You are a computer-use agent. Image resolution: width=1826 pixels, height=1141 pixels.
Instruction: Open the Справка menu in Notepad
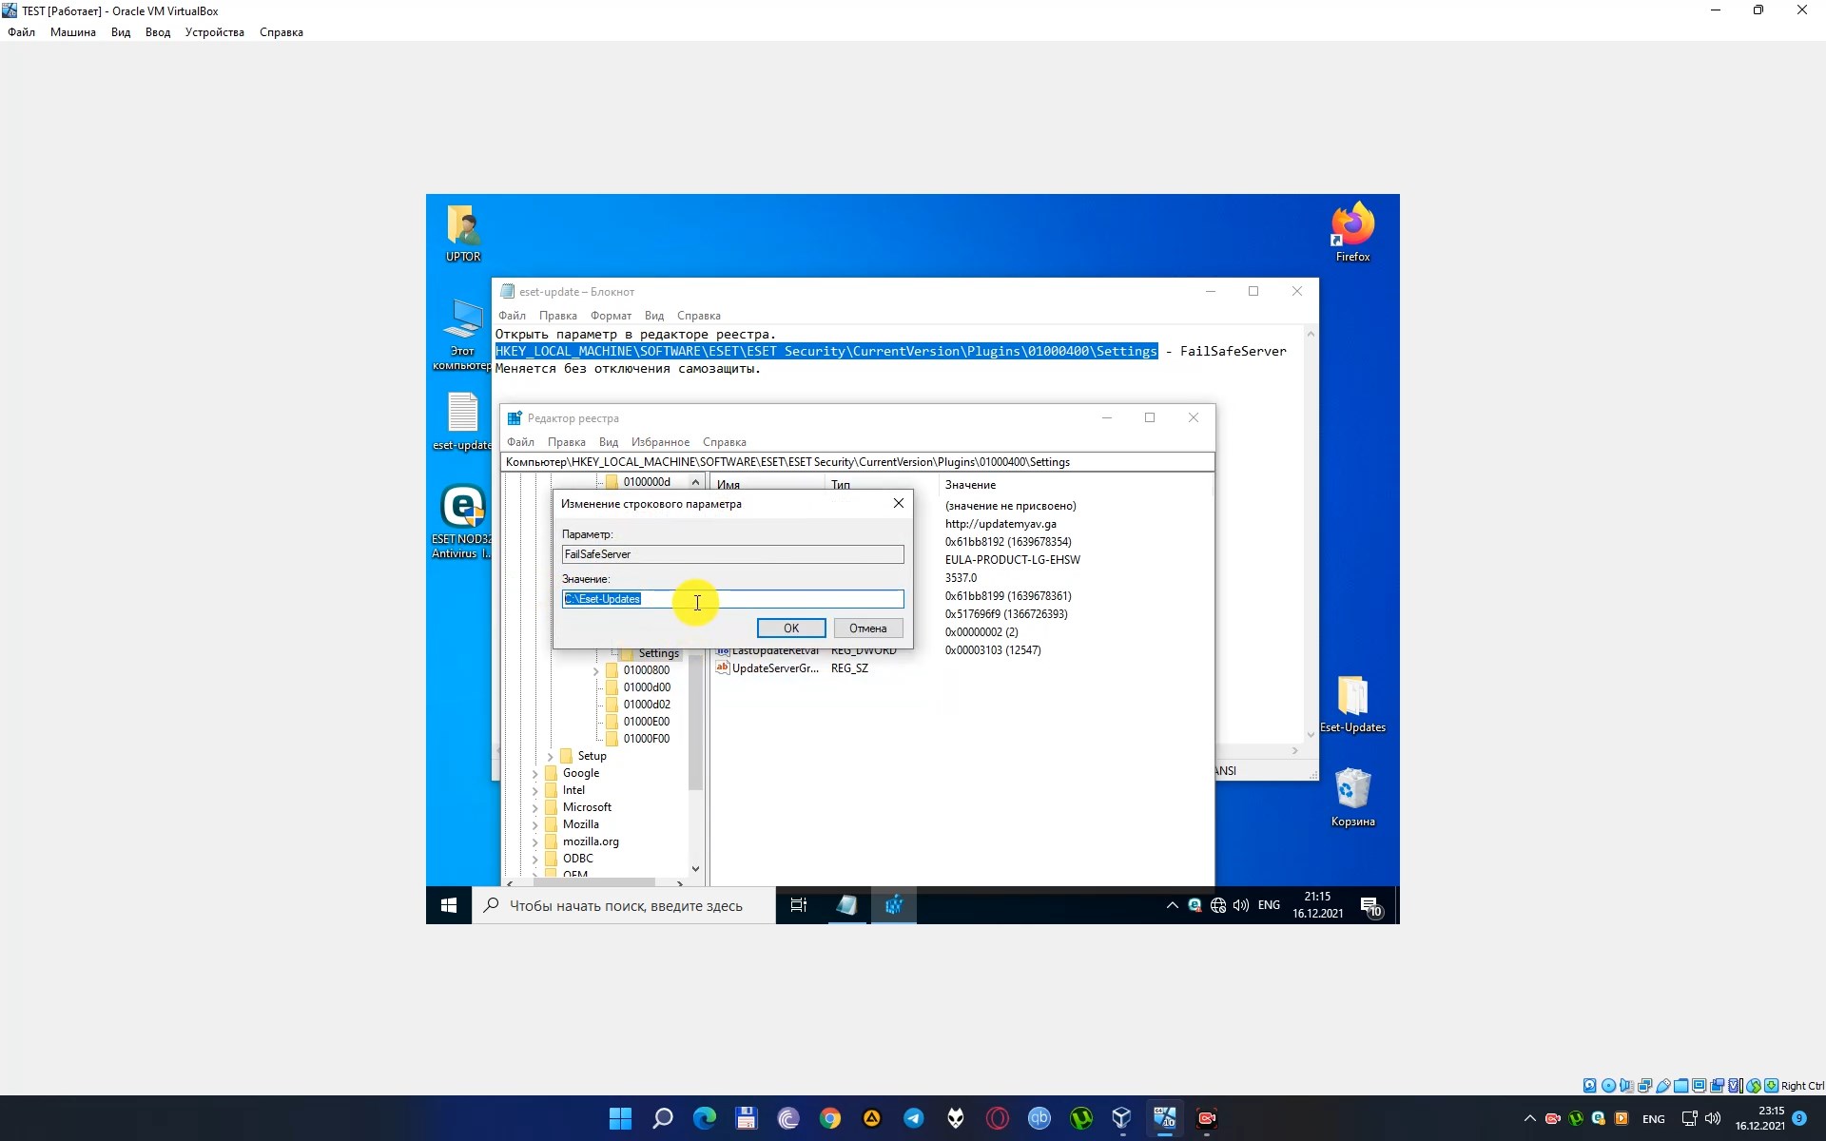699,316
